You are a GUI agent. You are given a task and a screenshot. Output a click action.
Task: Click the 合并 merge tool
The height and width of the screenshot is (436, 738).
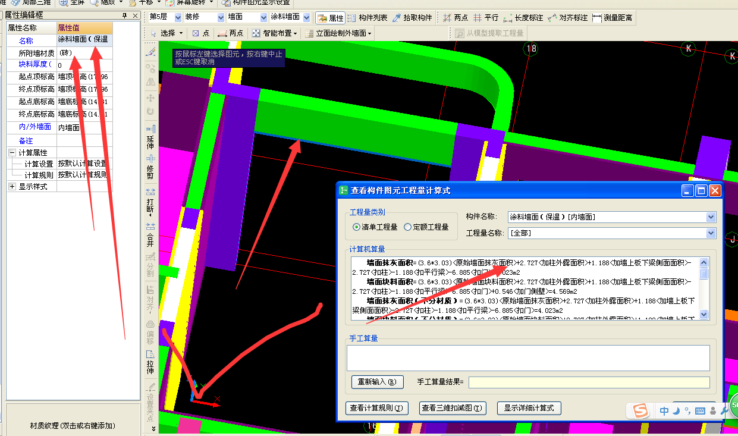150,234
